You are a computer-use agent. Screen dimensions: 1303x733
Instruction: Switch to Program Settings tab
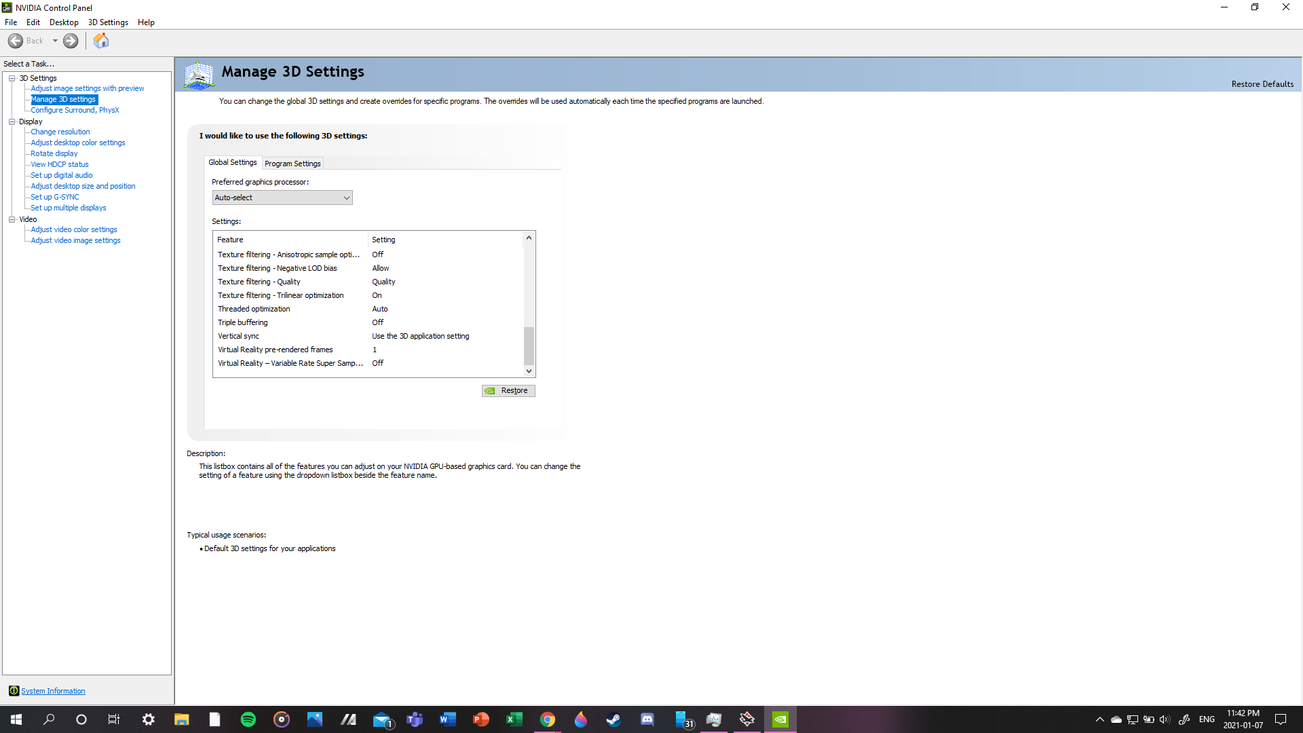pos(292,164)
